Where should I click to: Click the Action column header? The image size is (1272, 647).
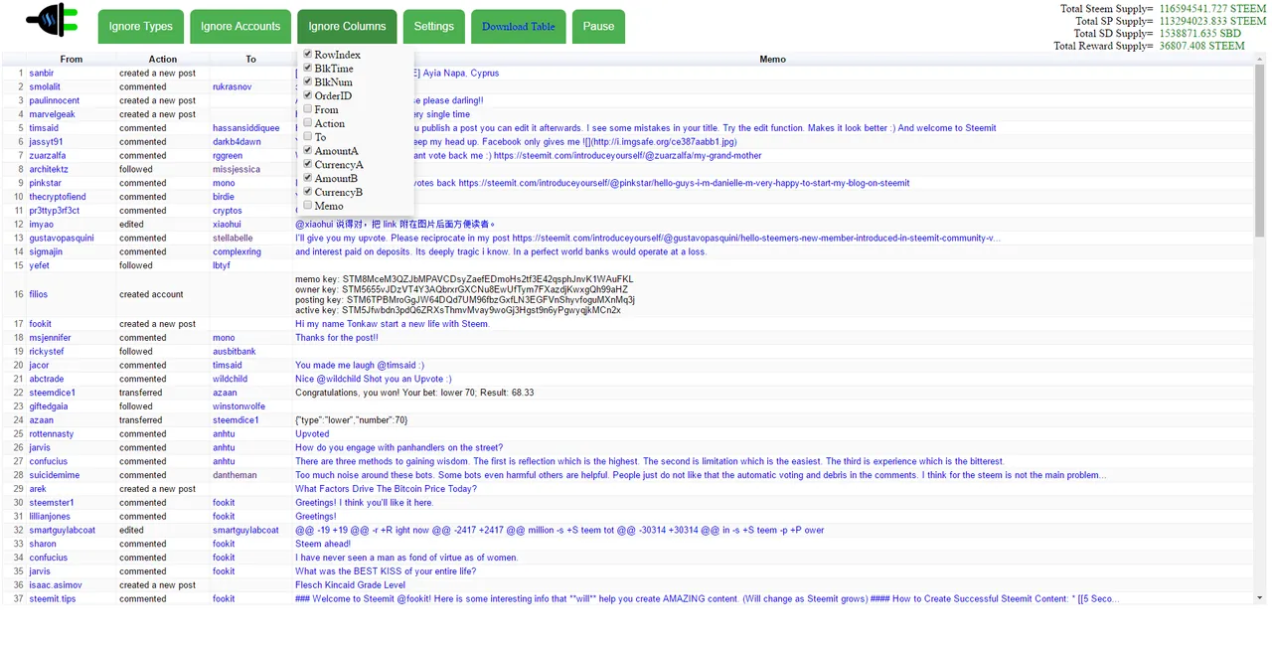pos(163,60)
